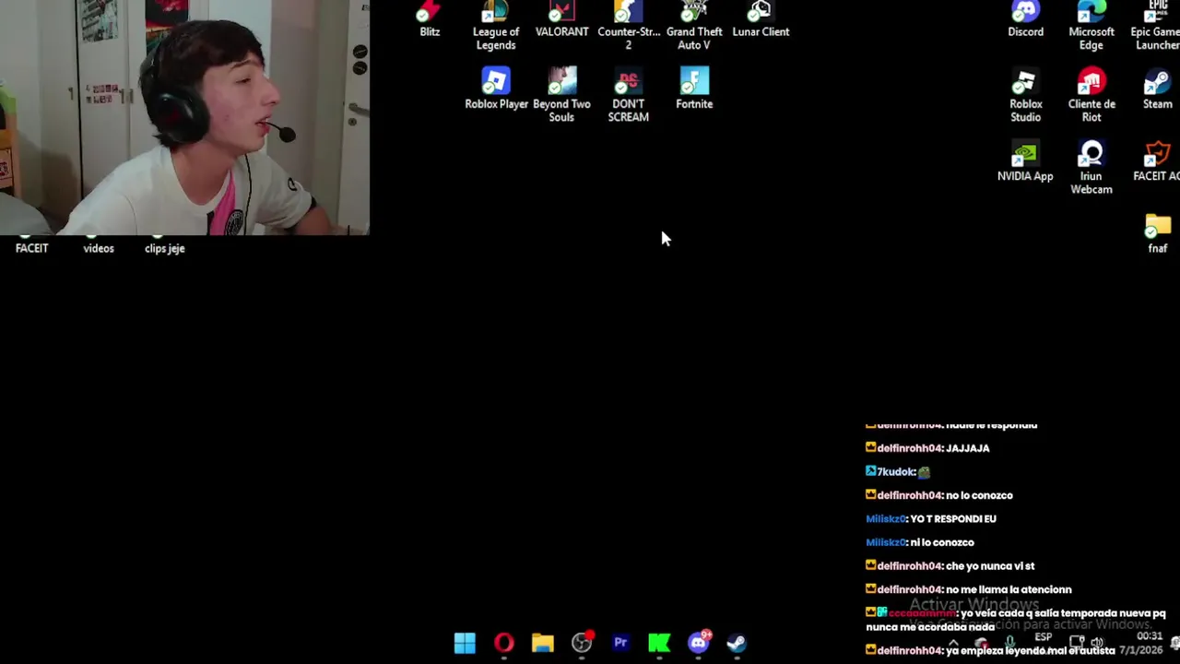Click chat line 'ni lo conozco'
1180x664 pixels.
(x=941, y=542)
